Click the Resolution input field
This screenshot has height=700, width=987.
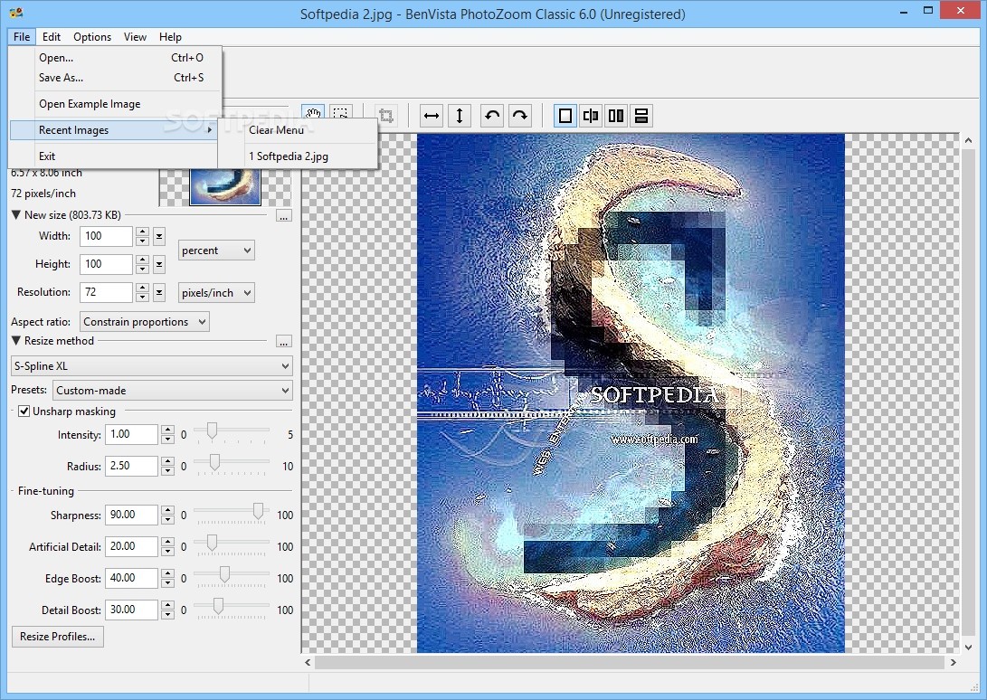click(107, 292)
